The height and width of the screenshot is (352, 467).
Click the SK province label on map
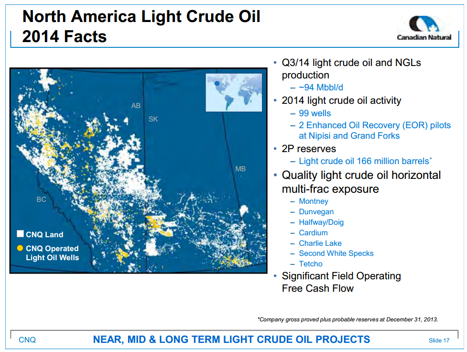[x=153, y=119]
